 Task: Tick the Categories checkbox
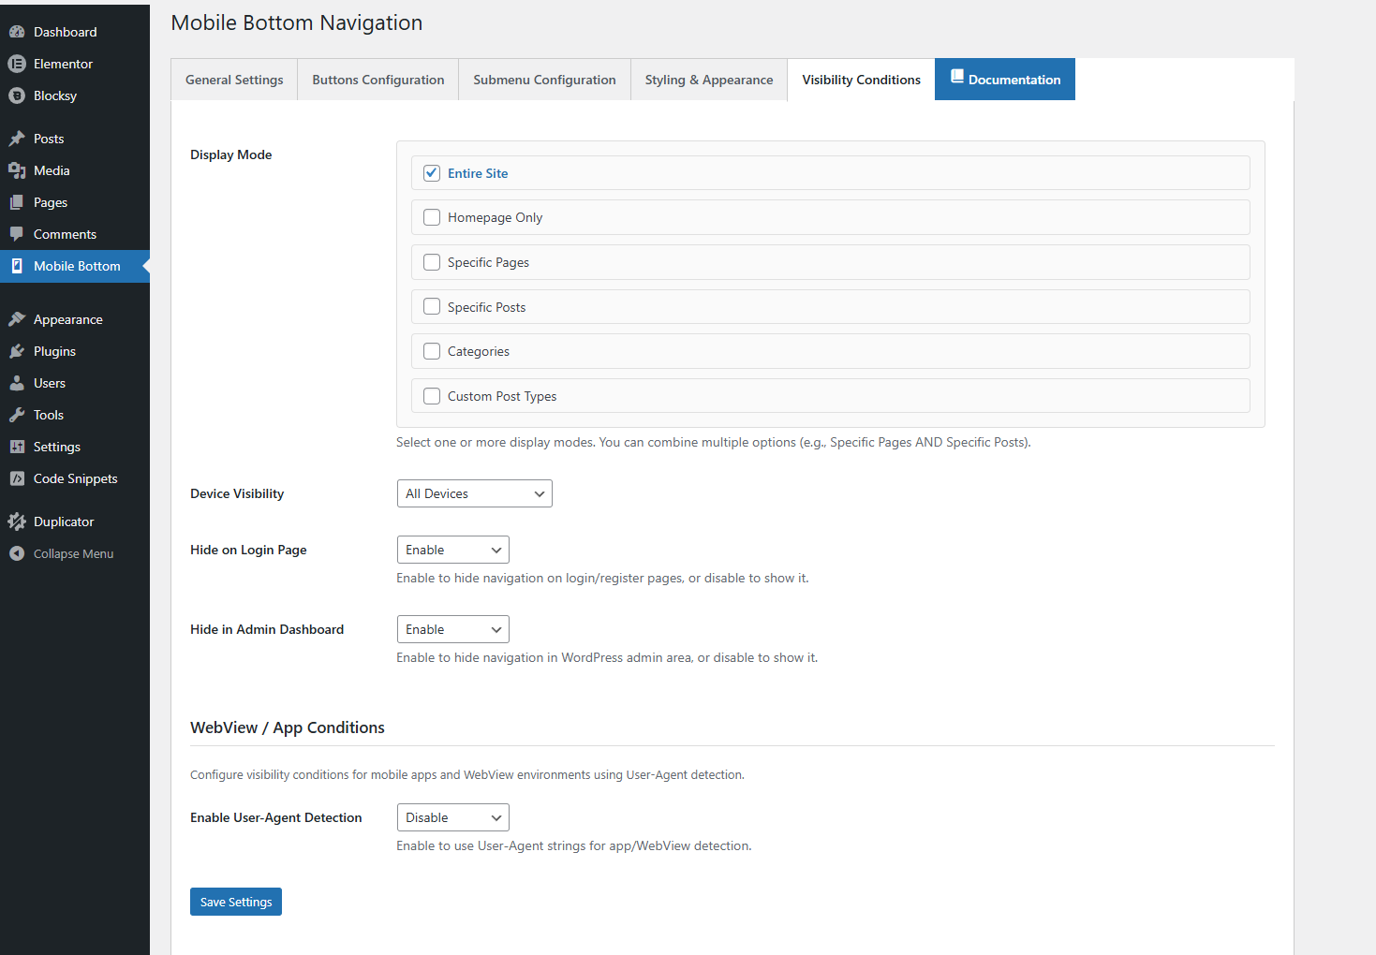(x=432, y=351)
